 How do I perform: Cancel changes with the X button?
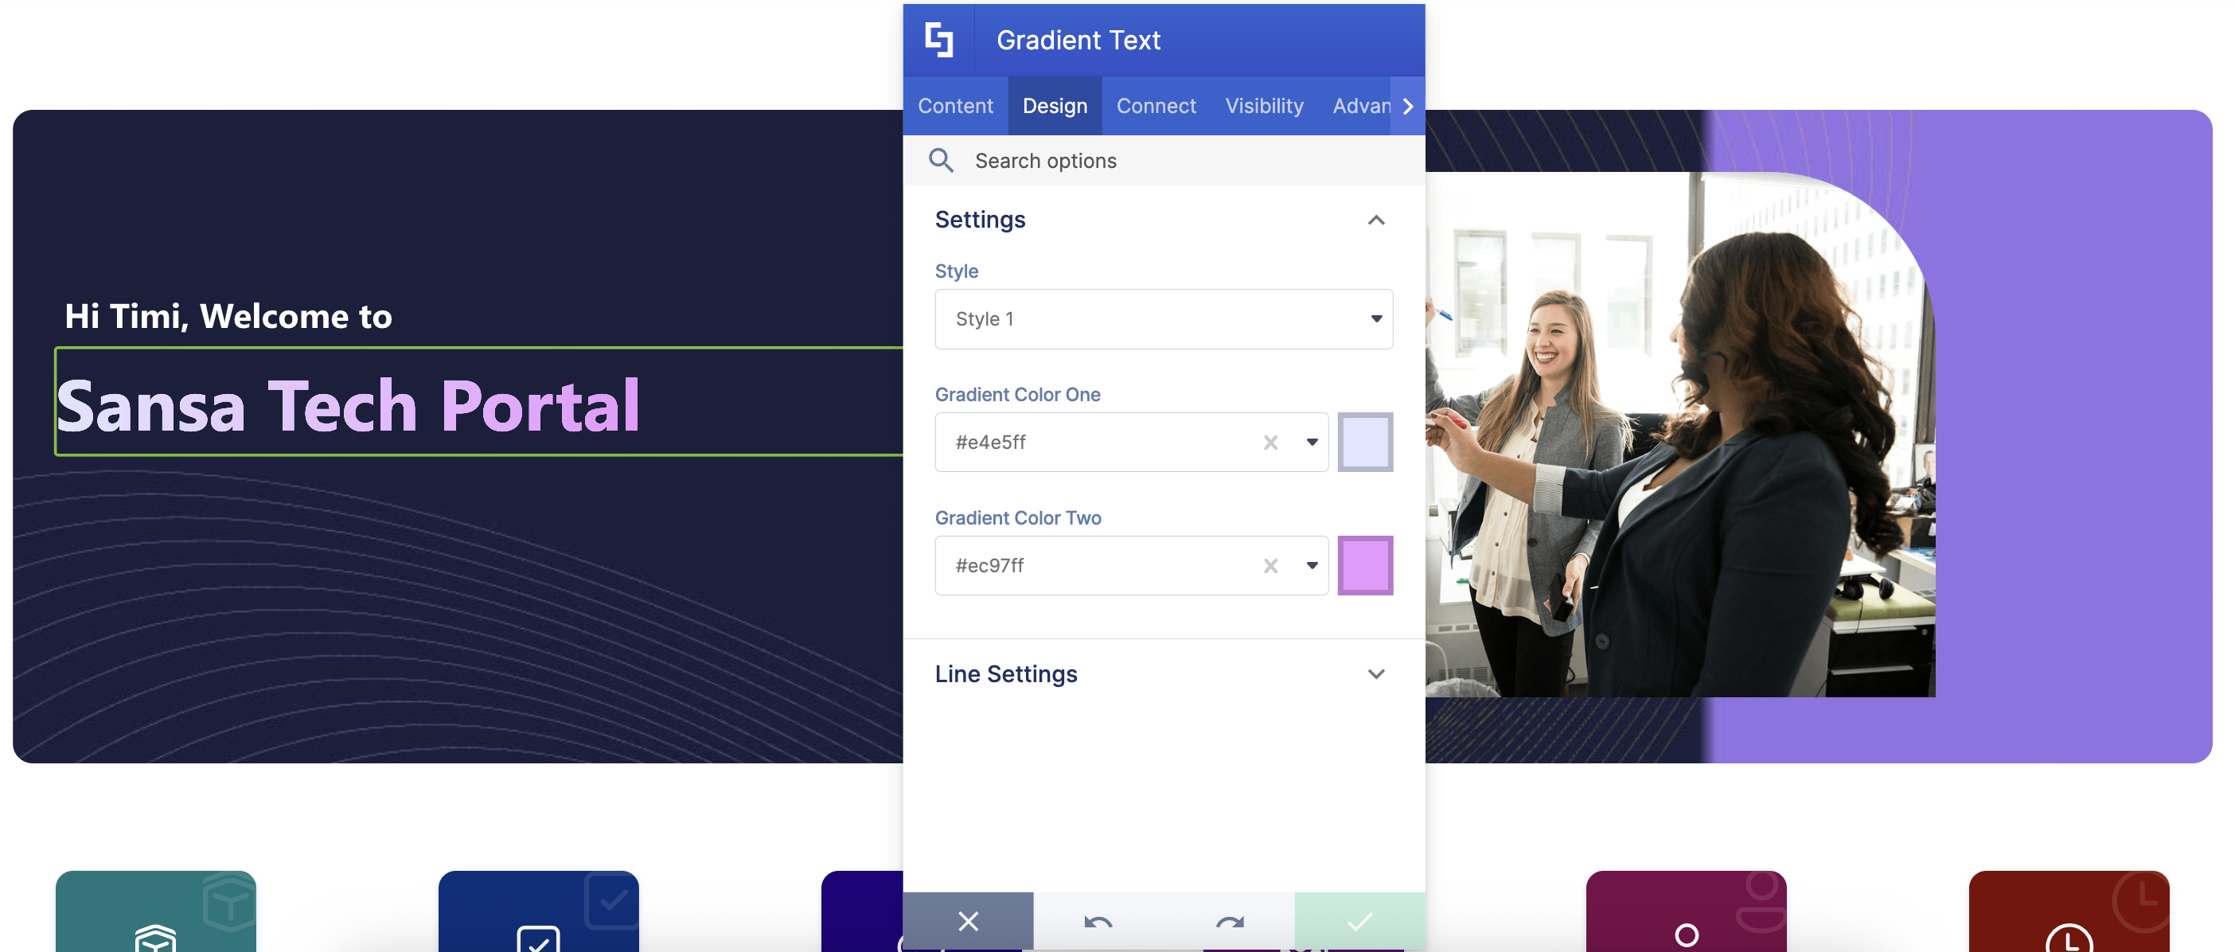click(x=967, y=922)
